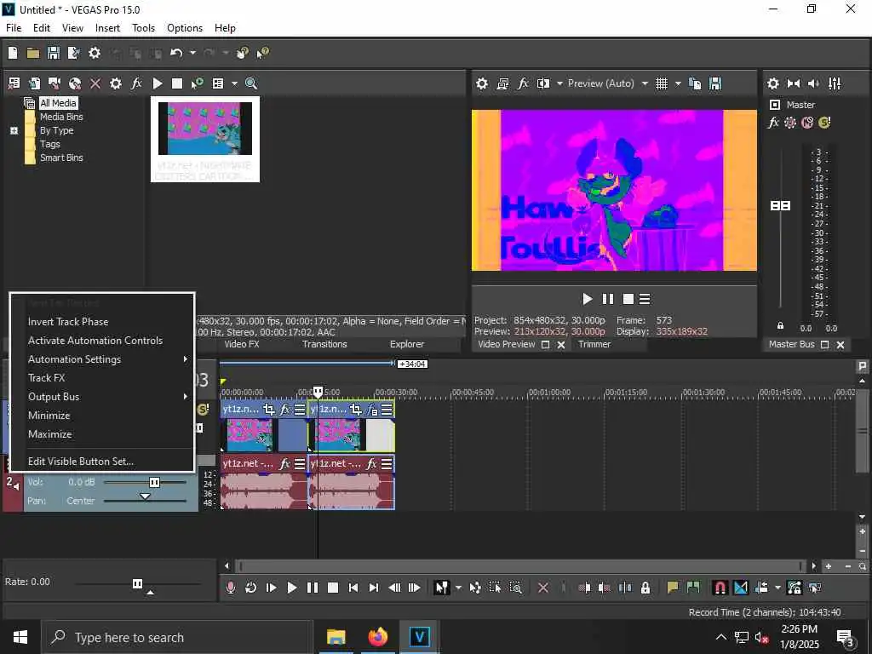Save snapshot to file in preview toolbar
The height and width of the screenshot is (654, 872).
[x=715, y=83]
